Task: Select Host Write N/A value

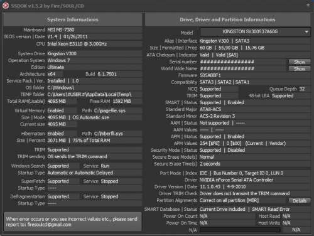Action: pos(286,223)
